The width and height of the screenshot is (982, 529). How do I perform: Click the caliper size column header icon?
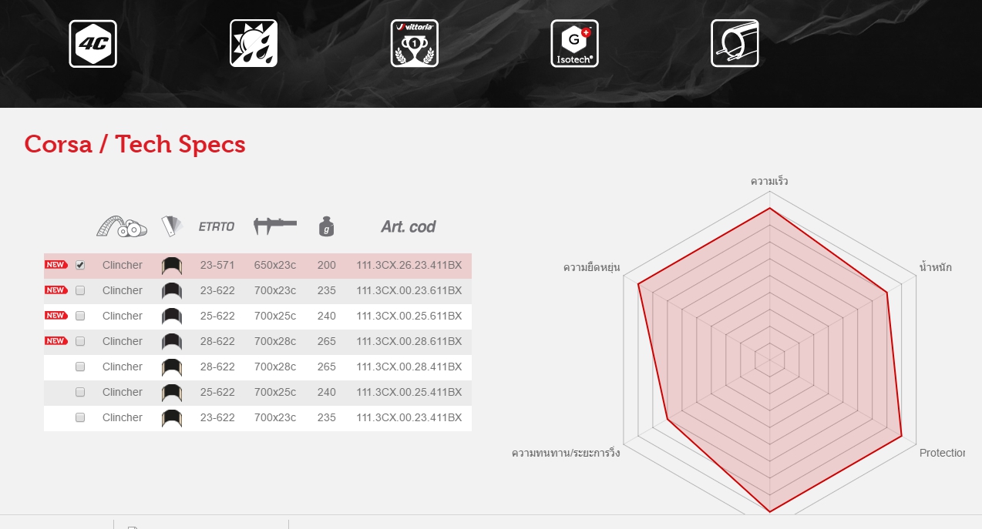275,226
